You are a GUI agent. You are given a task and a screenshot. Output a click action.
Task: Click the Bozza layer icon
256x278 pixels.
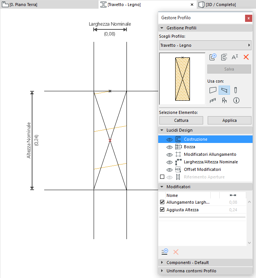[179, 147]
